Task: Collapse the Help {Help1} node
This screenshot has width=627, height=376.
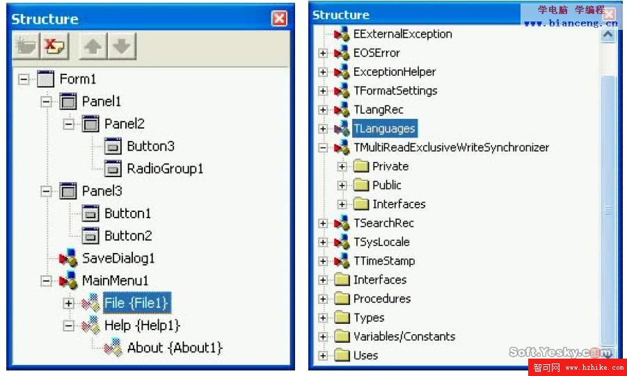Action: point(69,326)
